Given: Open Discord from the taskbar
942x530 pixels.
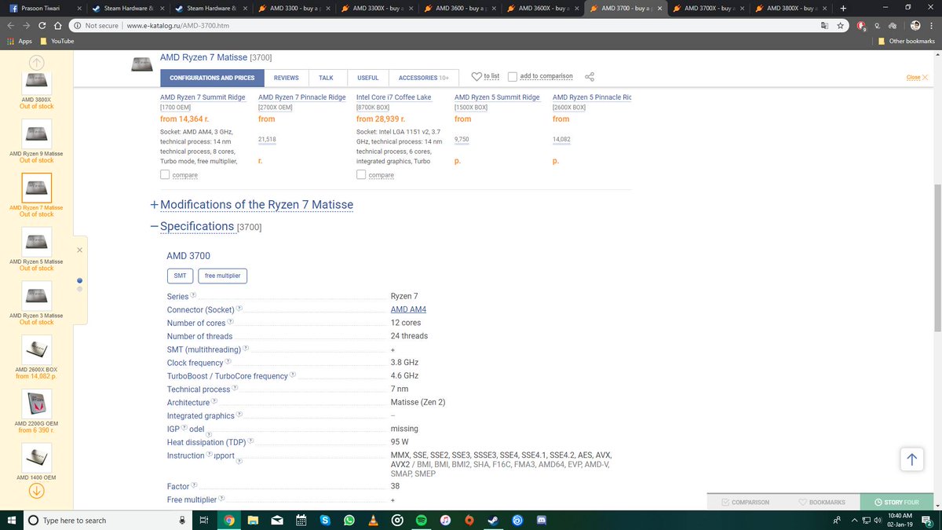Looking at the screenshot, I should point(542,520).
